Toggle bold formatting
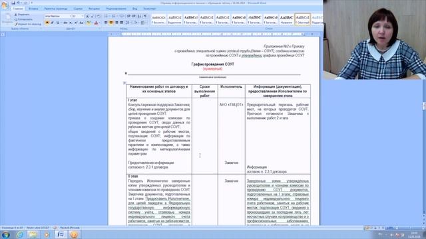This screenshot has height=239, width=426. (x=47, y=23)
